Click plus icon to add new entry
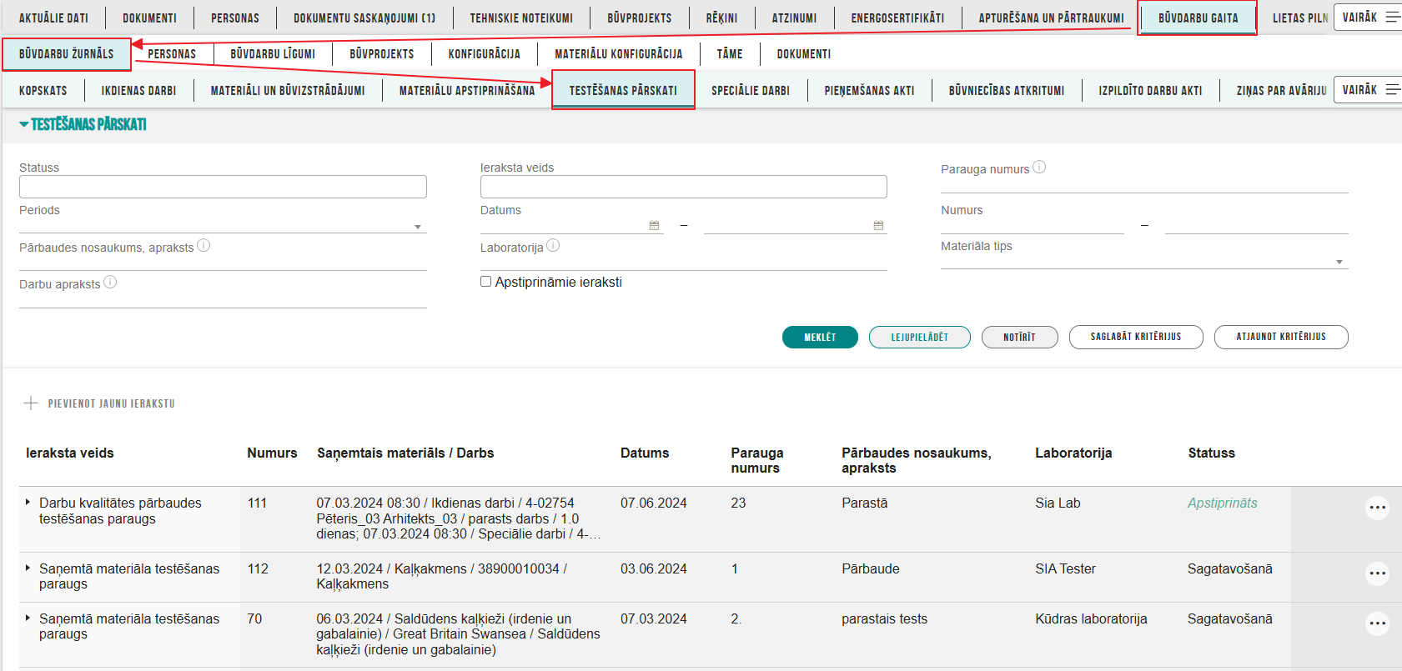The width and height of the screenshot is (1402, 671). click(x=31, y=403)
